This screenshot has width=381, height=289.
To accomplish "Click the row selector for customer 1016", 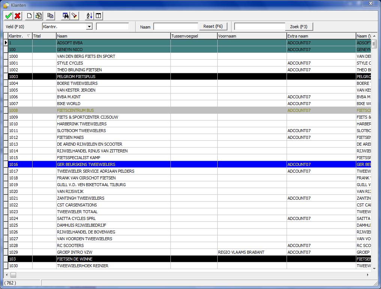I will point(6,164).
